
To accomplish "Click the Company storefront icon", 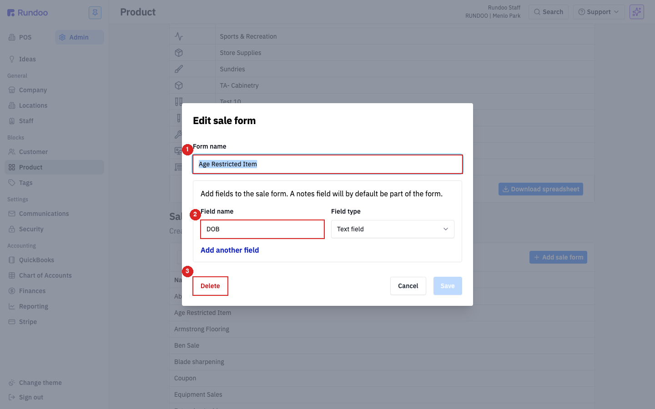I will pos(12,90).
